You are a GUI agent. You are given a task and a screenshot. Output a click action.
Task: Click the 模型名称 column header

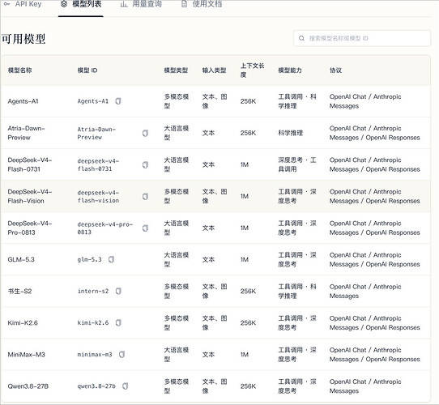[x=19, y=70]
